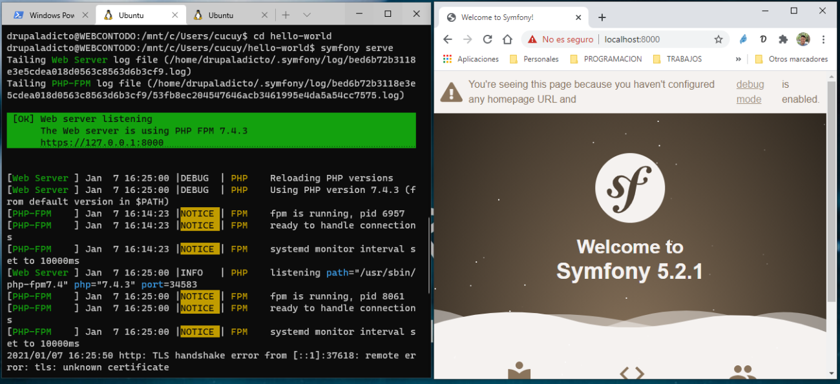Click the Symfony sf logo
840x384 pixels.
pyautogui.click(x=630, y=188)
